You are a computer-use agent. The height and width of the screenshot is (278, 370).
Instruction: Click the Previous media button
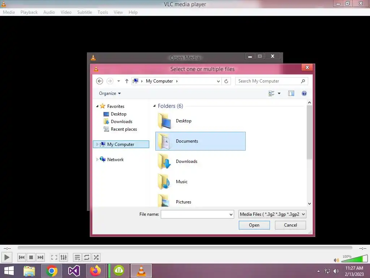[x=21, y=257]
